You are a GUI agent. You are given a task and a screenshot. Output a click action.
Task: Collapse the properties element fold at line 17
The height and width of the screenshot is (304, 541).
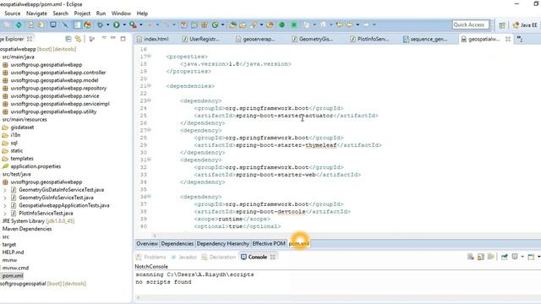click(150, 56)
